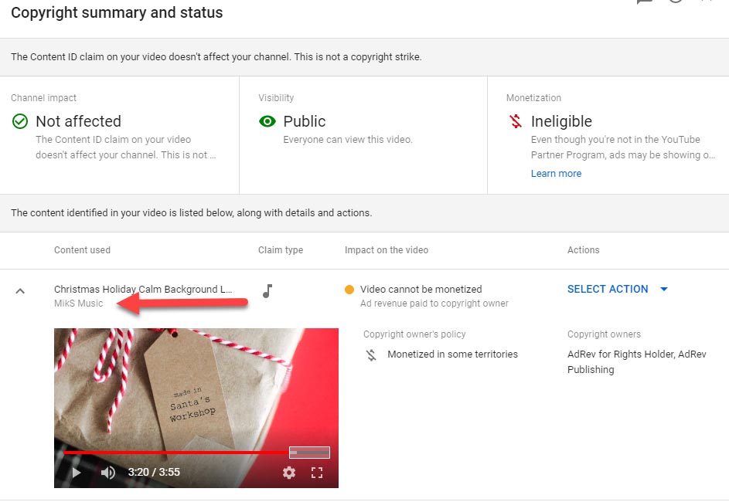Click the MikS Music artist name
Screen dimensions: 729x502
coord(78,304)
